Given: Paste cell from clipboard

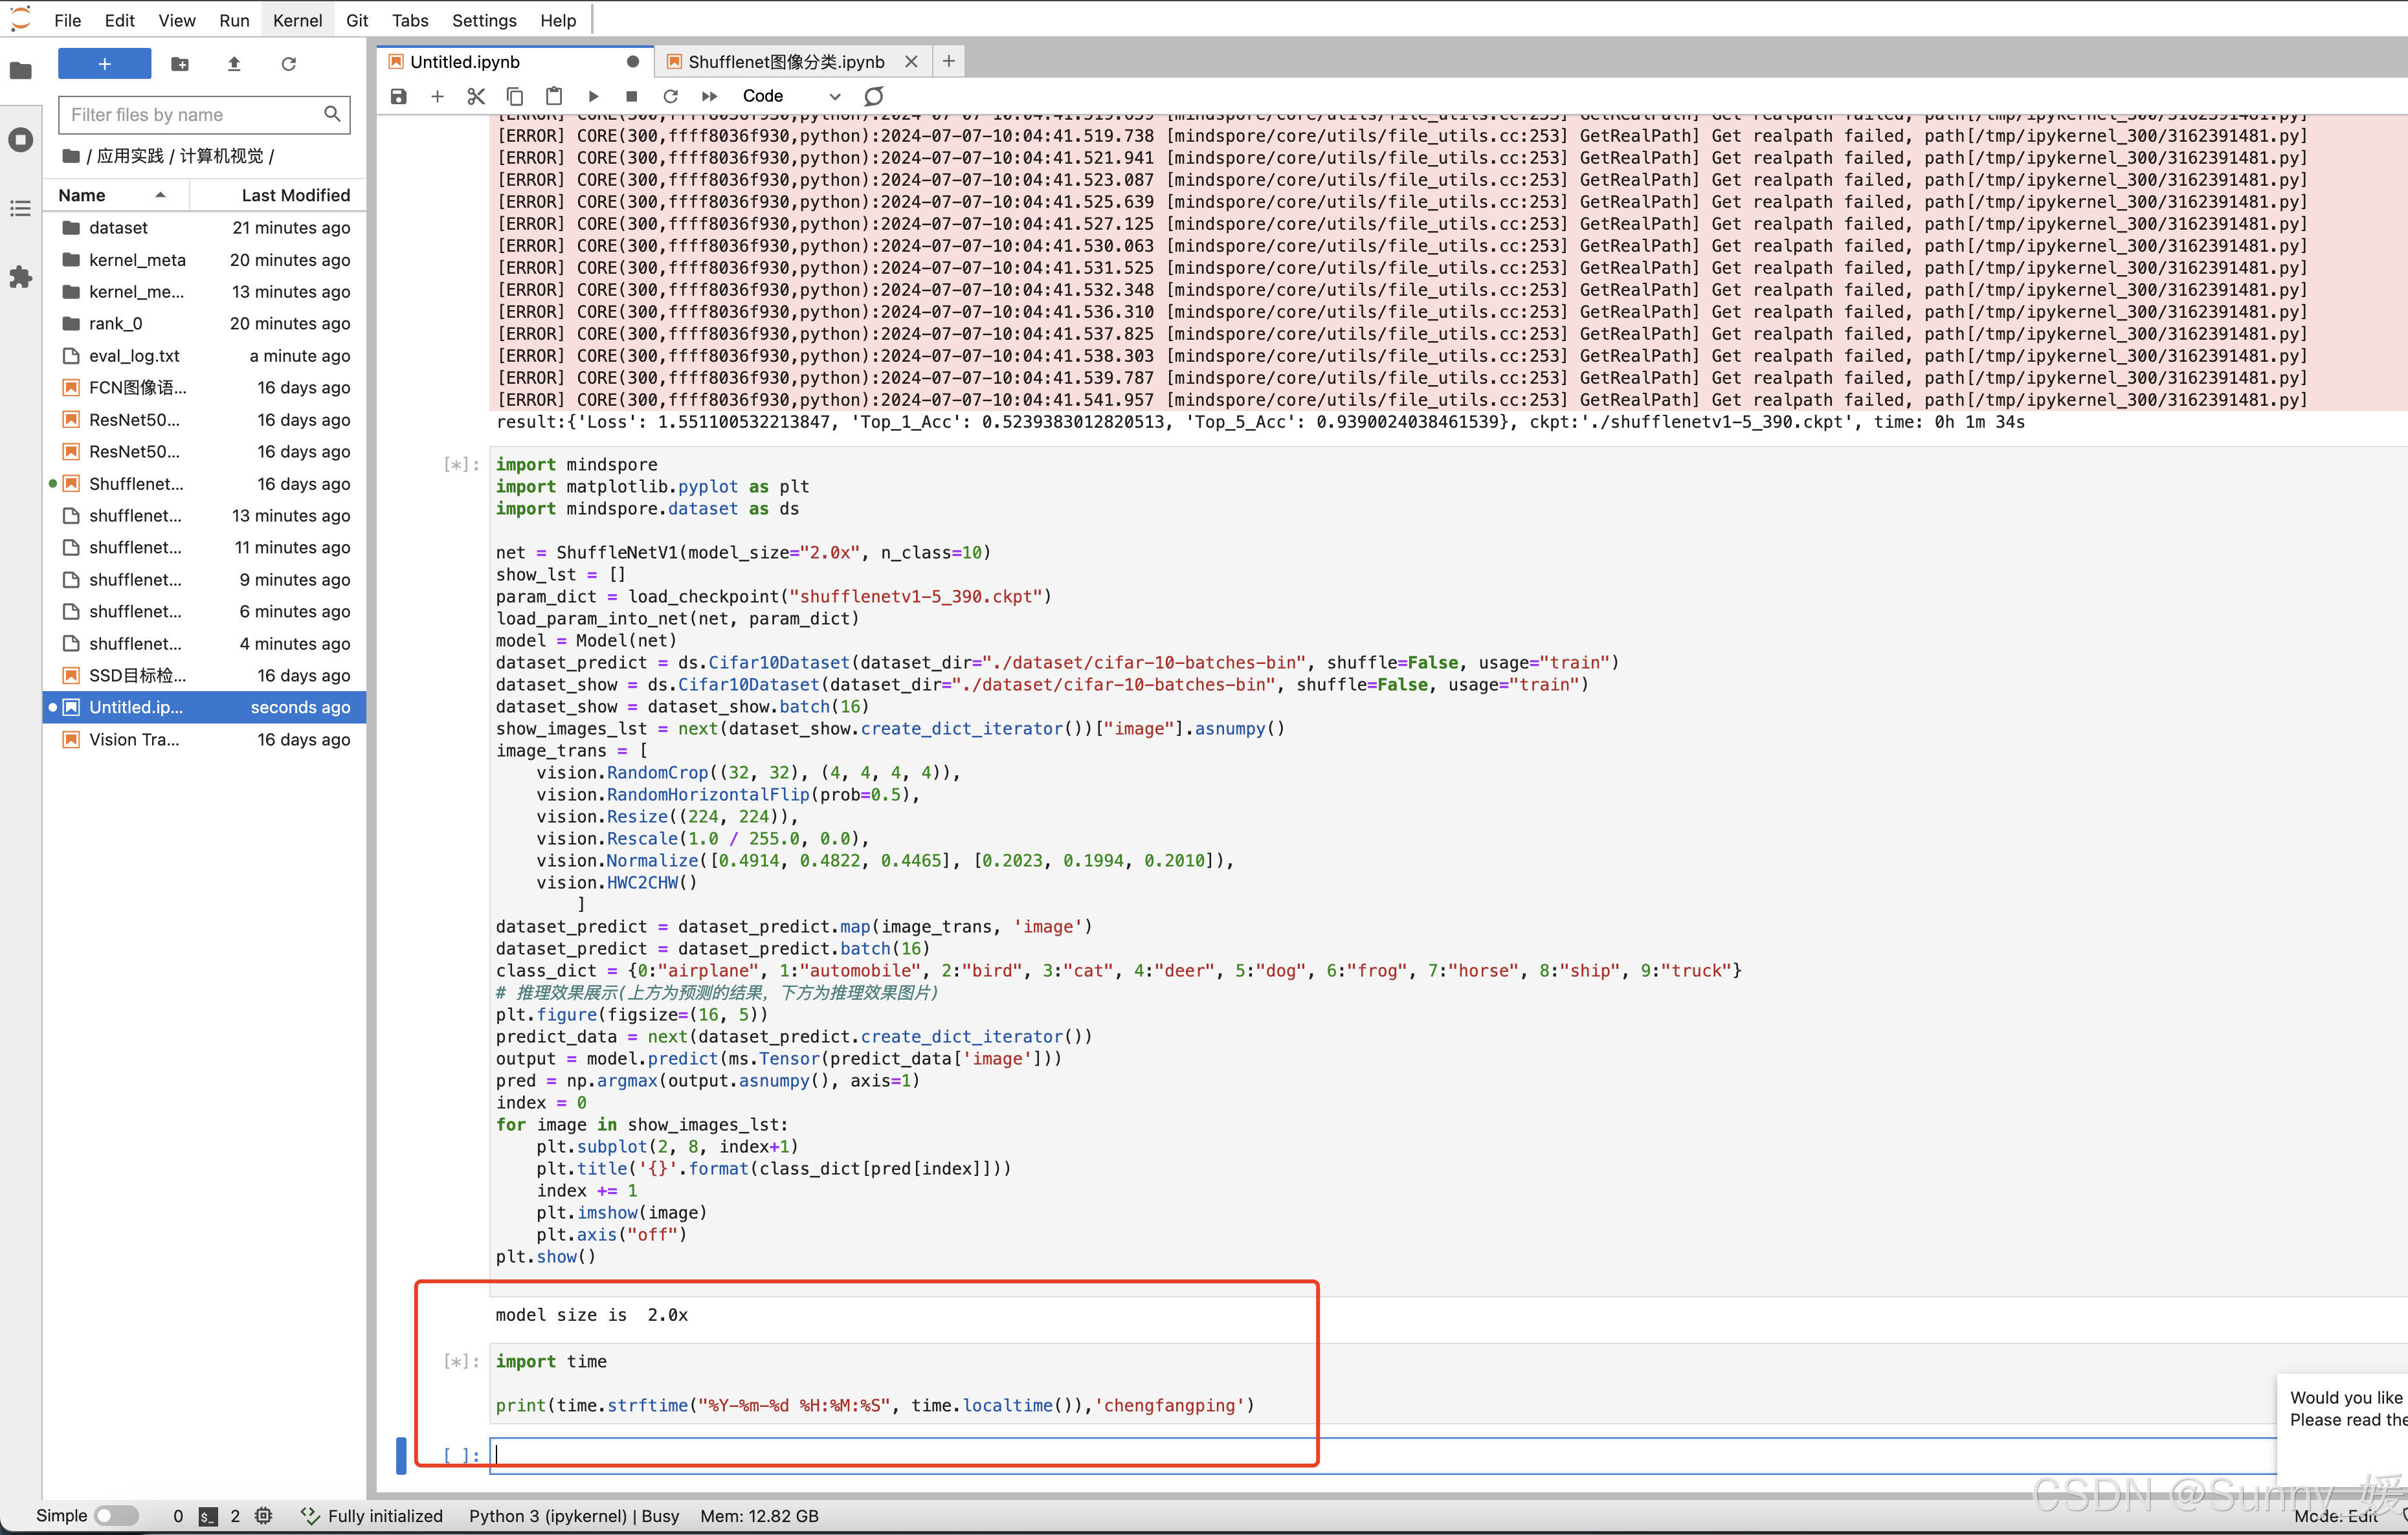Looking at the screenshot, I should tap(554, 96).
